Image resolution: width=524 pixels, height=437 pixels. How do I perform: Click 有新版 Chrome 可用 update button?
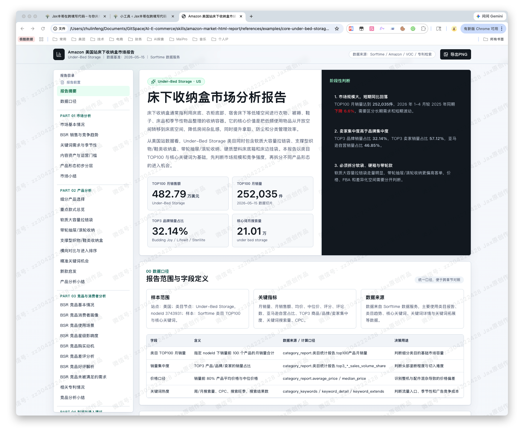(483, 29)
